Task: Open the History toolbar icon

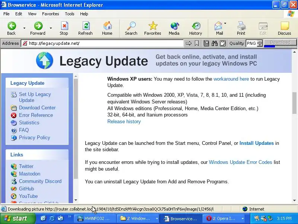Action: 196,26
